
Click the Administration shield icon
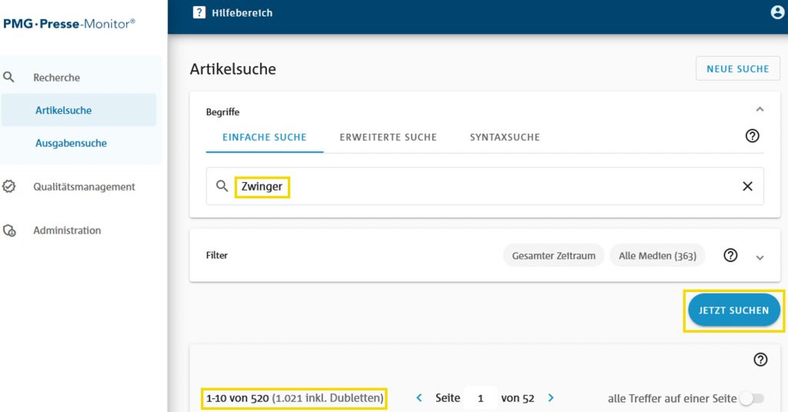(x=9, y=231)
